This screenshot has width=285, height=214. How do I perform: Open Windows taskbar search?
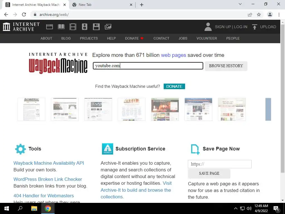click(20, 208)
